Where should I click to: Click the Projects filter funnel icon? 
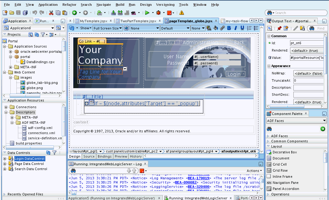coord(43,35)
